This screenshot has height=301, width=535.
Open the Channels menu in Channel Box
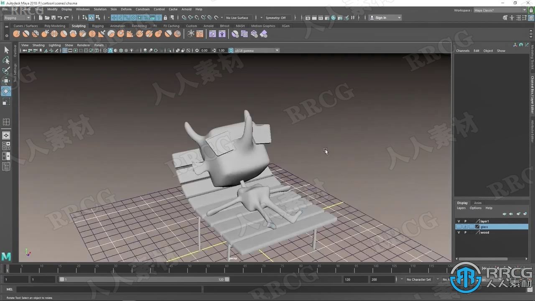[463, 51]
